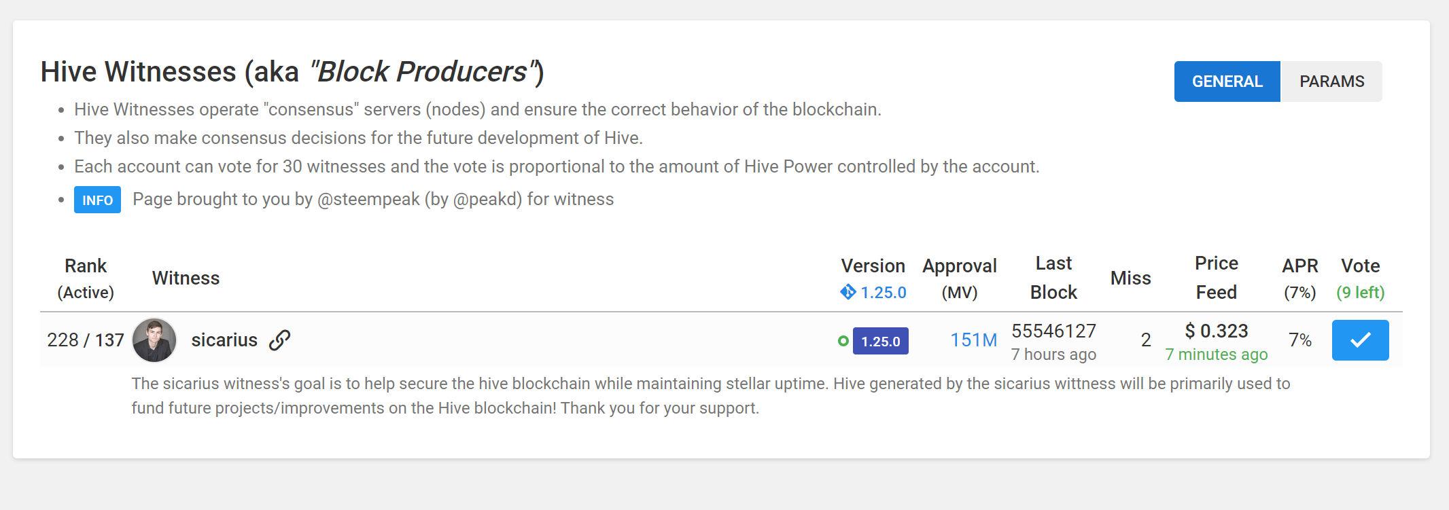Image resolution: width=1449 pixels, height=510 pixels.
Task: Open sicarius profile avatar picture
Action: pos(154,340)
